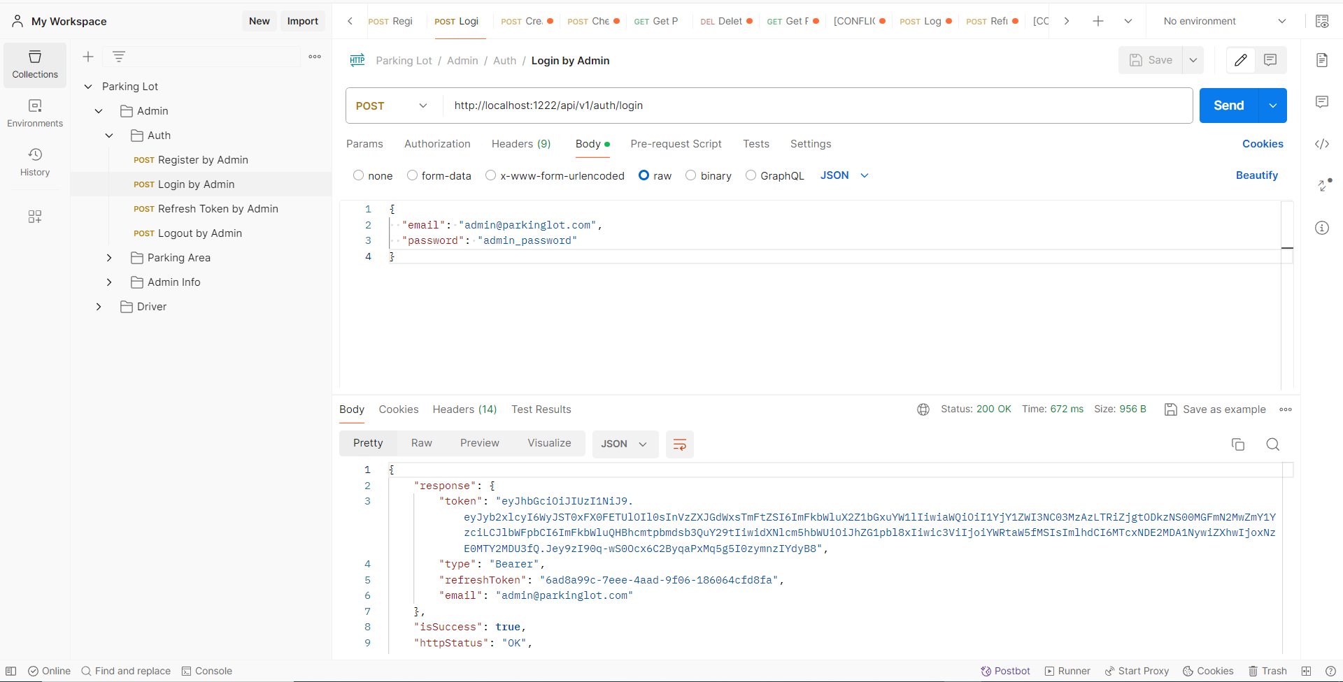The height and width of the screenshot is (682, 1343).
Task: Open the No environment dropdown
Action: click(1225, 21)
